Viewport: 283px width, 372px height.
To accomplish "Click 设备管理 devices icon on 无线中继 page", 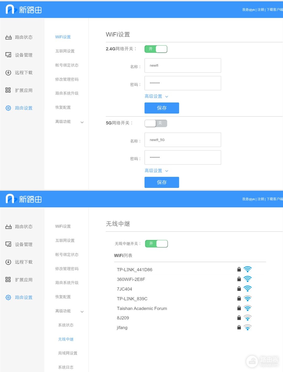I will pos(8,244).
